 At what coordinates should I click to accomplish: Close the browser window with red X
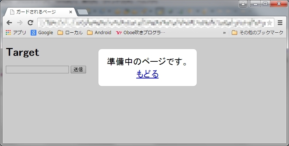[x=279, y=4]
